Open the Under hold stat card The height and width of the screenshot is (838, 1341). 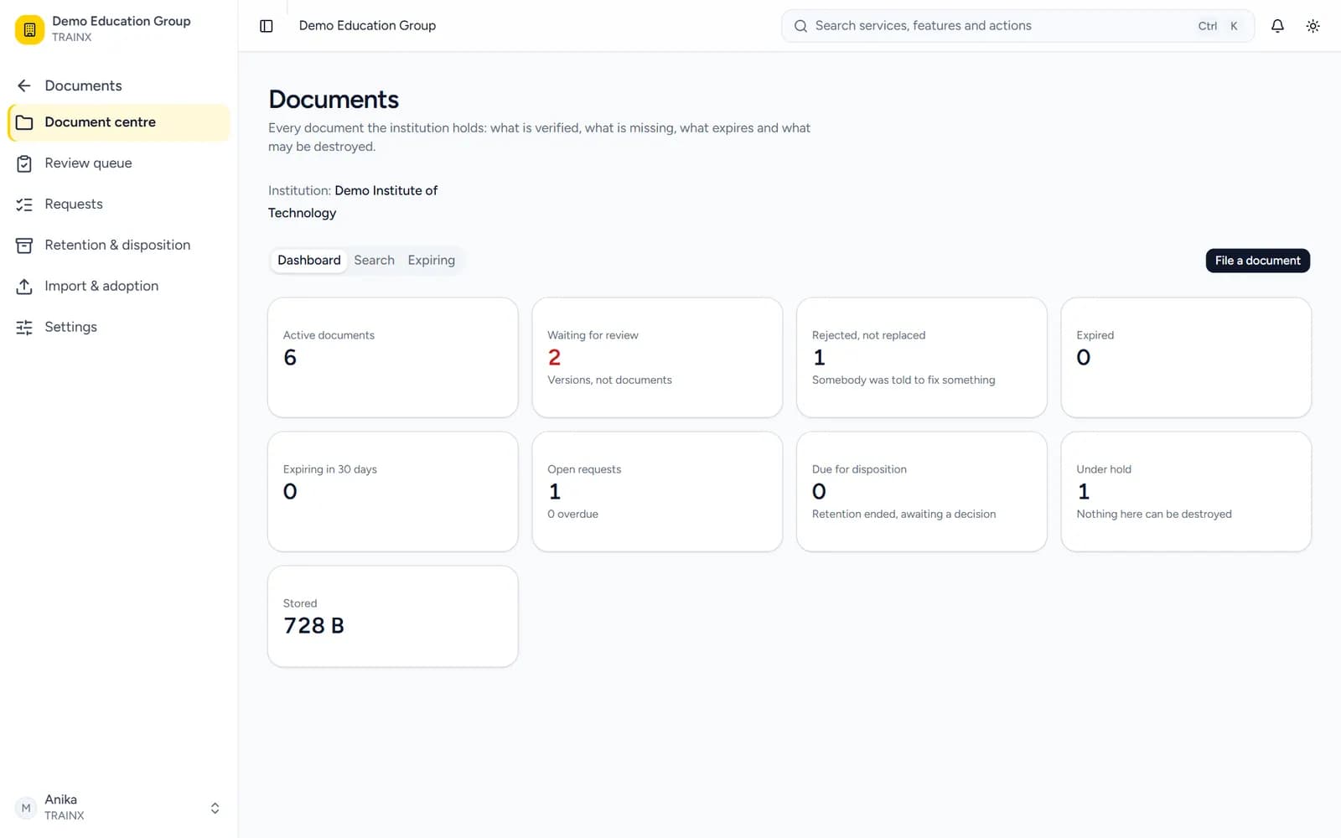point(1186,492)
